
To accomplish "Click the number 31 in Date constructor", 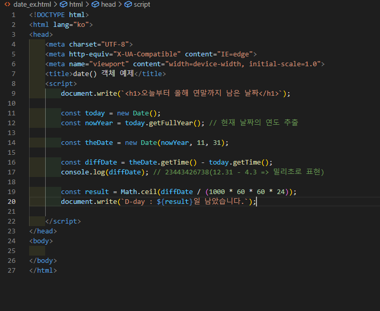I will [216, 143].
